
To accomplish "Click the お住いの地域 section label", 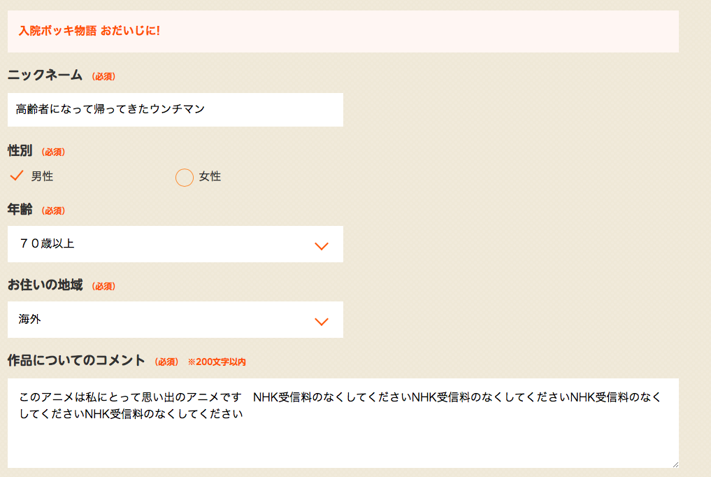I will (x=45, y=285).
